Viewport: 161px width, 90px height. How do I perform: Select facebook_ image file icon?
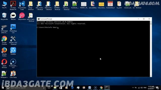point(75,5)
